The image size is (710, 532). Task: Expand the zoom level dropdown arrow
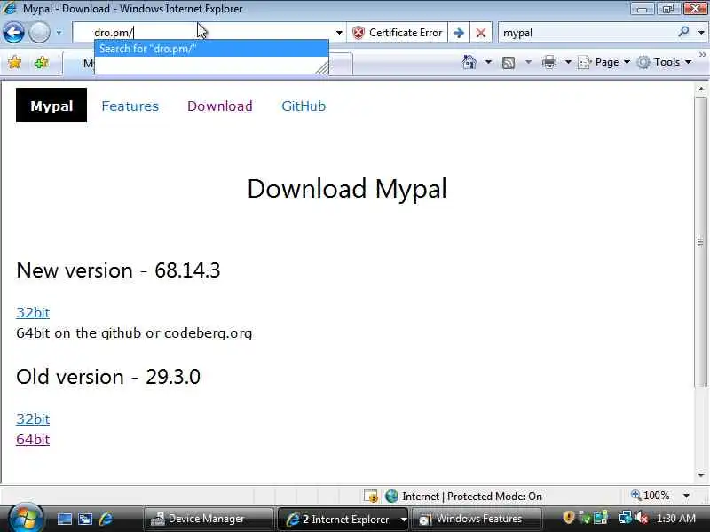[686, 496]
